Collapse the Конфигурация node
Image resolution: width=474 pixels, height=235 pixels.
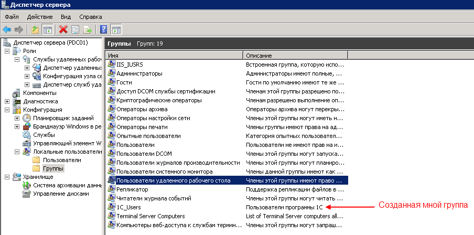7,110
